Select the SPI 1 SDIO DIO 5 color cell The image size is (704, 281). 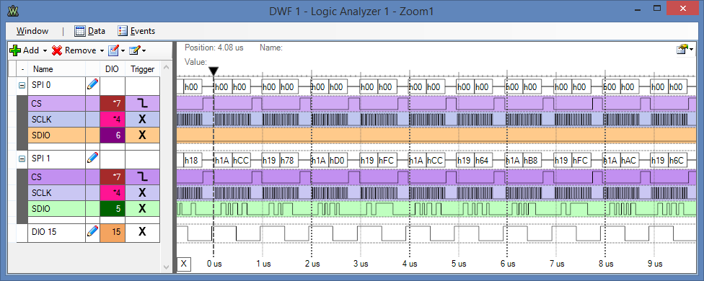coord(113,208)
